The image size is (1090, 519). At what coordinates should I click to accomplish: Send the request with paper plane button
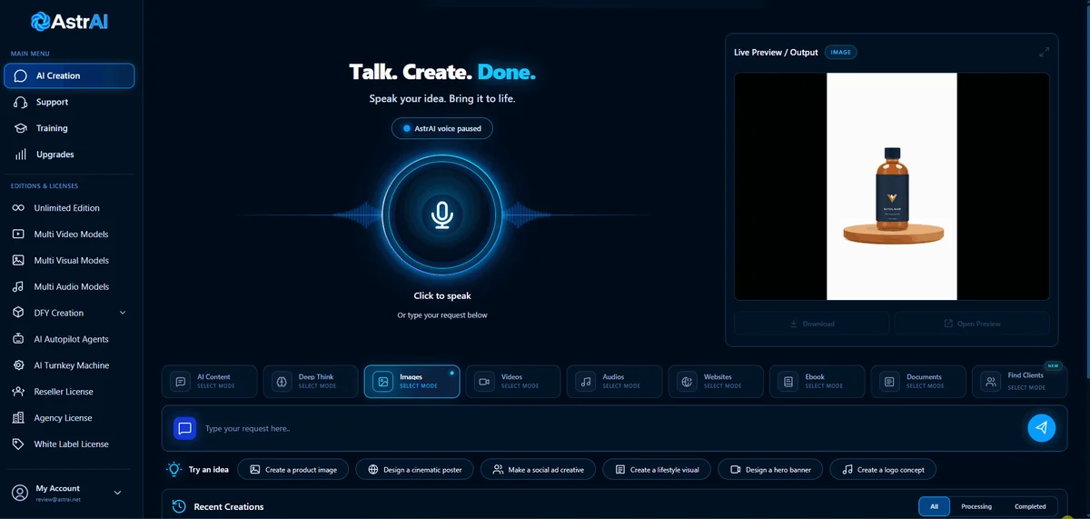point(1042,428)
